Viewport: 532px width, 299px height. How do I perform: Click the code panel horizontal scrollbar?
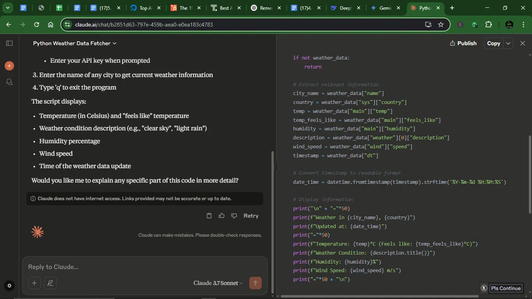379,296
